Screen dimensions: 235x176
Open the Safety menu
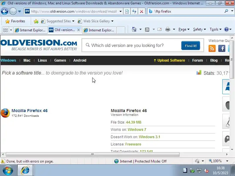[199, 29]
